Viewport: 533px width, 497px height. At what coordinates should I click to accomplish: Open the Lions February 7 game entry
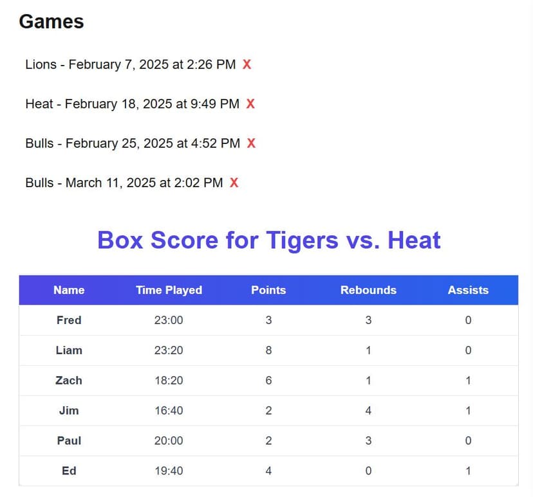(130, 64)
